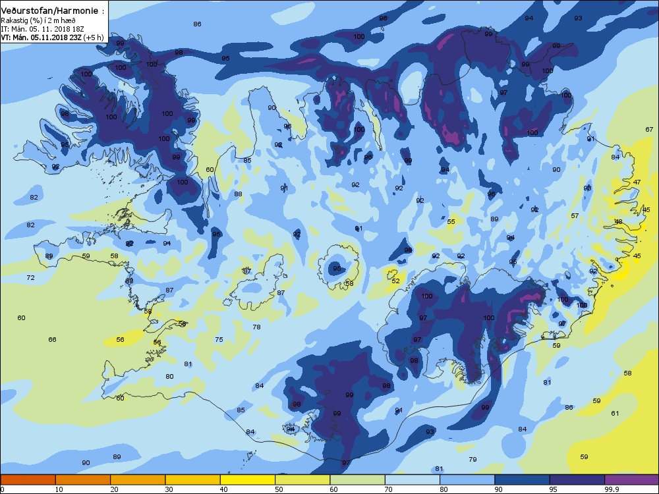Select the 'Rakastig (%) í 2 m hæð' label
659x494 pixels.
click(x=38, y=20)
